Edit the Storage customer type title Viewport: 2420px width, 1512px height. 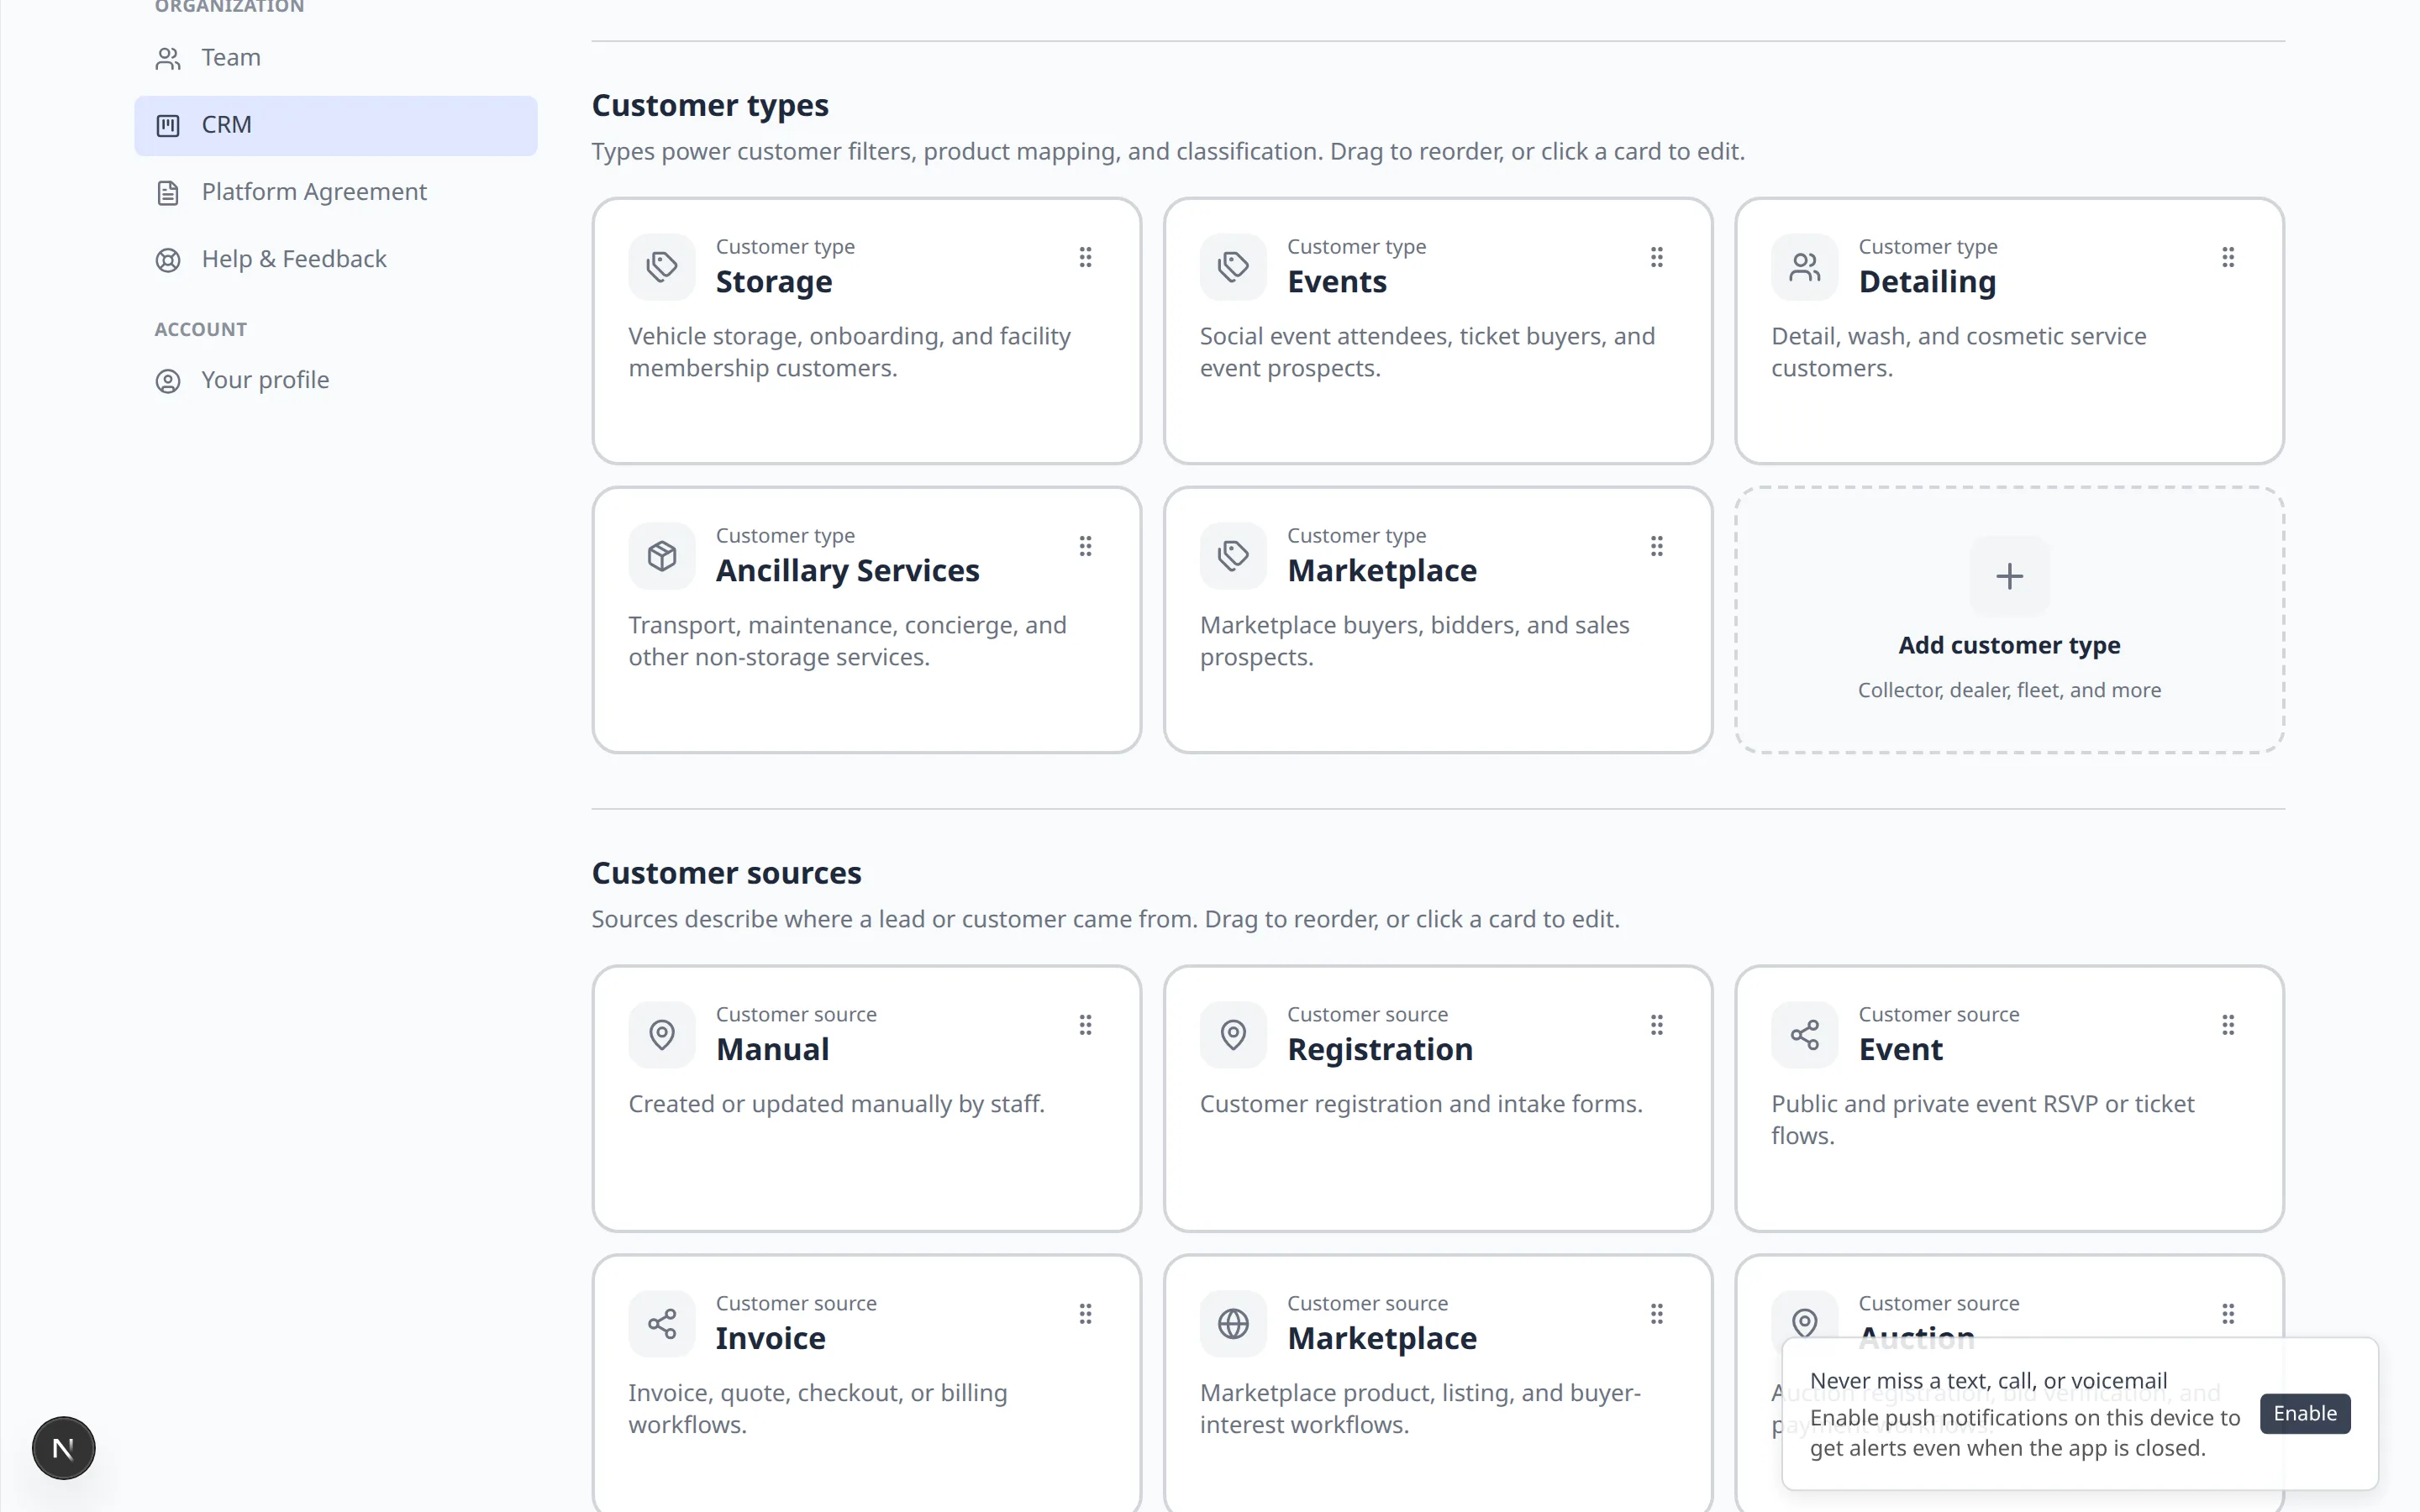click(774, 282)
